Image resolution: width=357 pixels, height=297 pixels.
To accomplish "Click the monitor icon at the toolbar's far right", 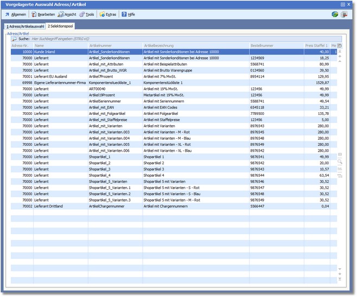I will click(x=344, y=15).
